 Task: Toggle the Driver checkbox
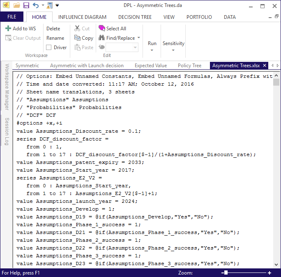49,48
